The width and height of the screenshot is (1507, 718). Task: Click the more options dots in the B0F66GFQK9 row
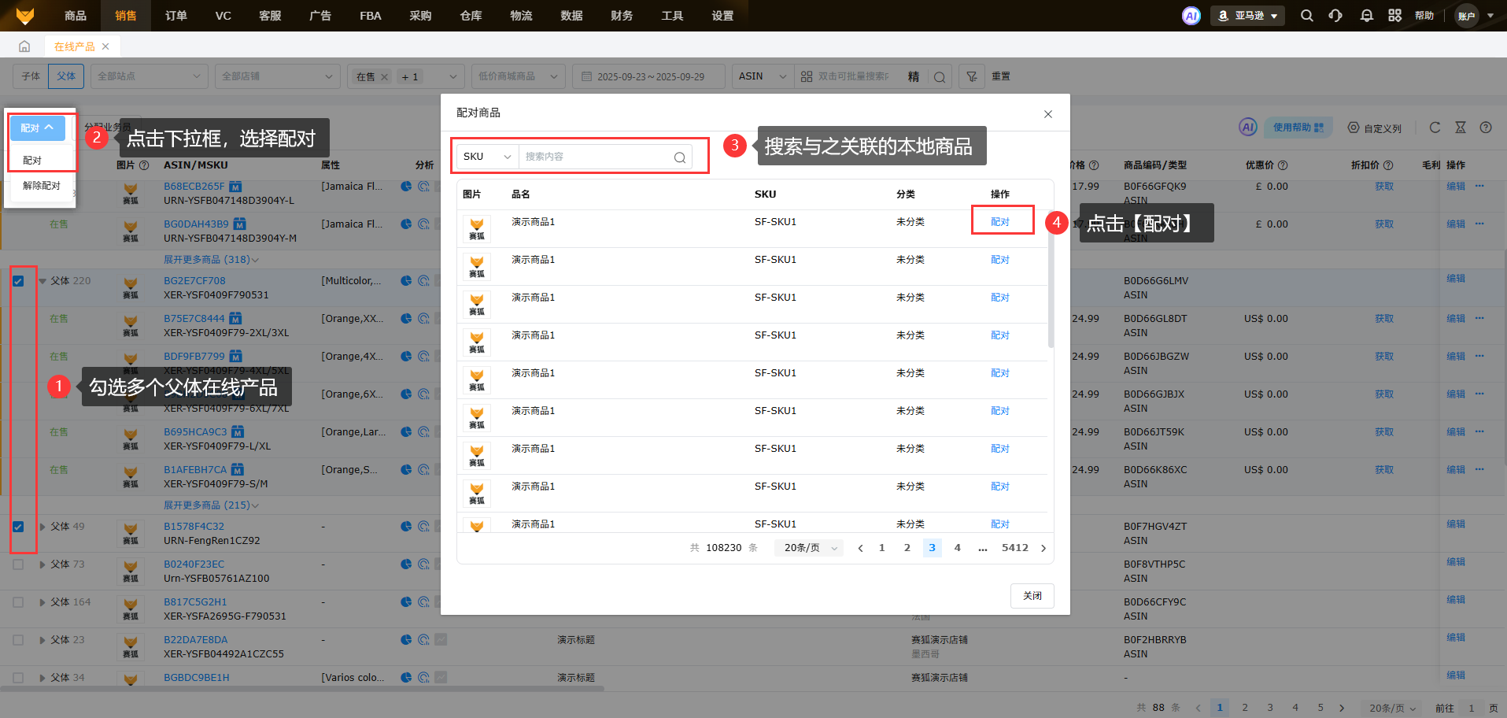(1479, 187)
